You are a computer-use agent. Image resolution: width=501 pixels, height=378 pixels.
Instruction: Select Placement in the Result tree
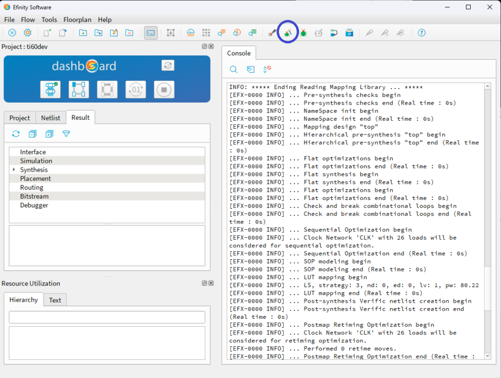coord(107,178)
